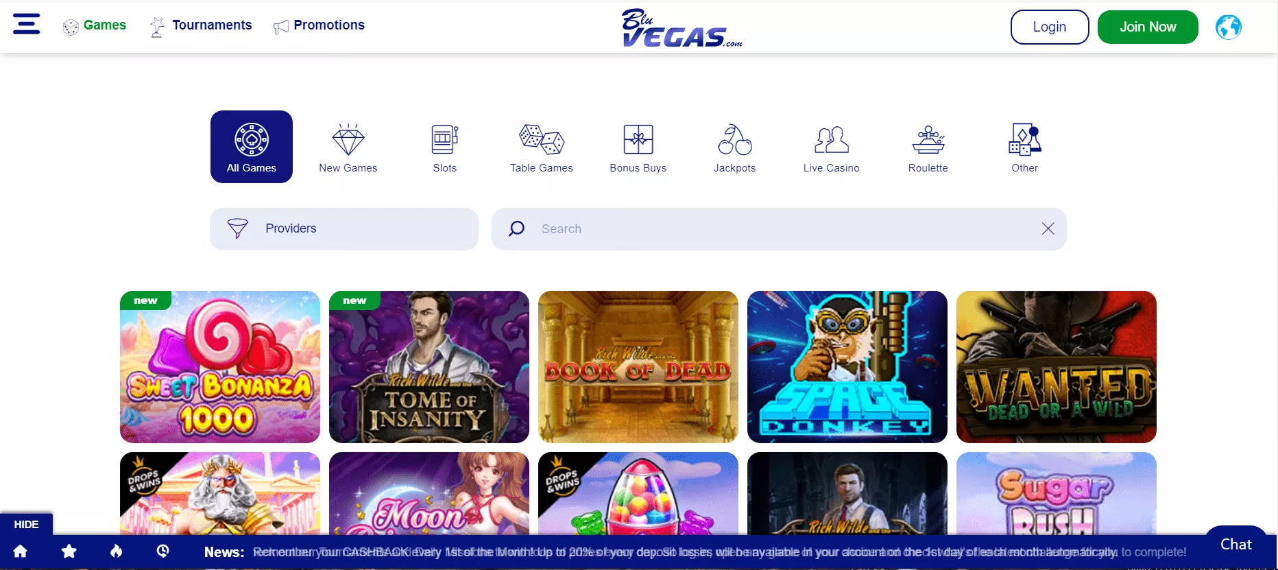Click the flame hot games icon
The width and height of the screenshot is (1278, 570).
click(x=117, y=551)
